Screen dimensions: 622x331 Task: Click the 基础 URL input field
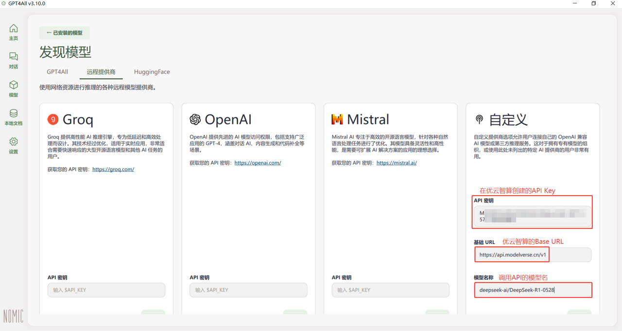533,254
